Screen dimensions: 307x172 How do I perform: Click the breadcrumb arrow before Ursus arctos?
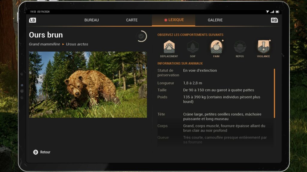click(63, 44)
